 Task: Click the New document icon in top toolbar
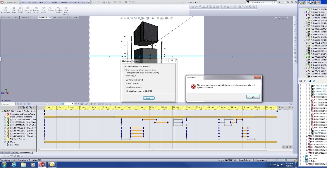93,2
